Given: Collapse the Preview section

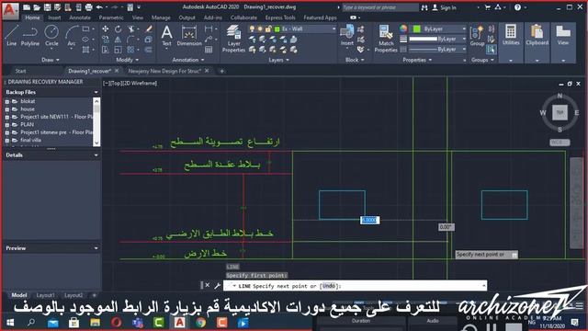Looking at the screenshot, I should coord(96,248).
